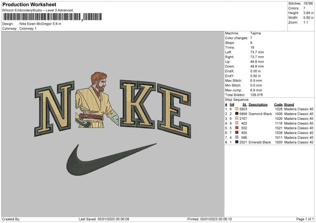Click the embroidered letter N

(x=54, y=109)
